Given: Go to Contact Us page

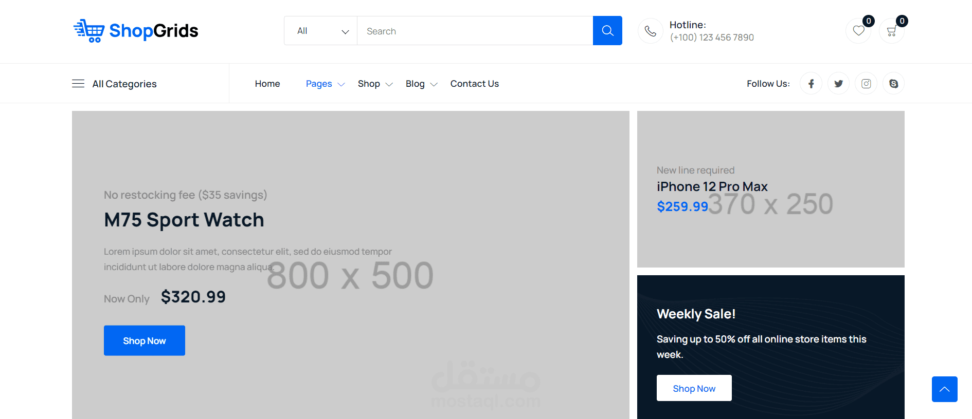Looking at the screenshot, I should coord(475,84).
